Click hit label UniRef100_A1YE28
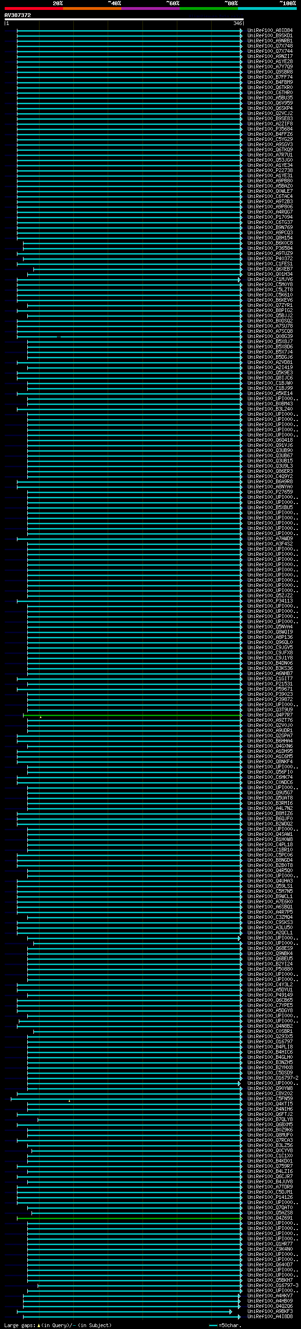301x1329 pixels. tap(269, 61)
